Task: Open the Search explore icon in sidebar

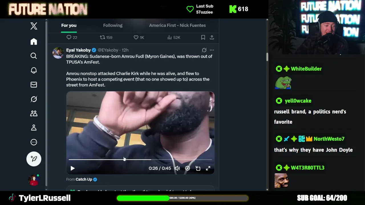Action: (34, 56)
